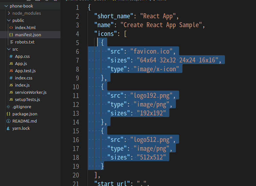Screen dimensions: 256x186
Task: Open serviceWorker.js file
Action: click(x=31, y=93)
